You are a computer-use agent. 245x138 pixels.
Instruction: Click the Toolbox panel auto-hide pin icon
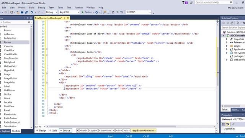[x=28, y=18]
